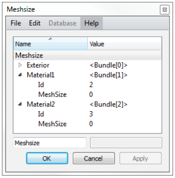Select Id row under Material2
Screen dimensions: 175x178
point(87,114)
